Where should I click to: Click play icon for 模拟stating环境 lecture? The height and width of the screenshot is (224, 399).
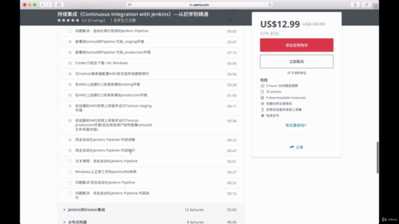pyautogui.click(x=70, y=85)
